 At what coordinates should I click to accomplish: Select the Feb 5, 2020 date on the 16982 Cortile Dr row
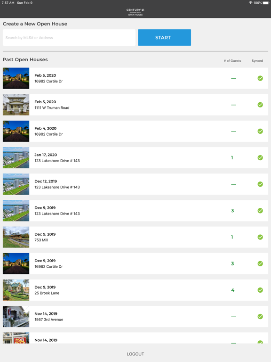45,75
